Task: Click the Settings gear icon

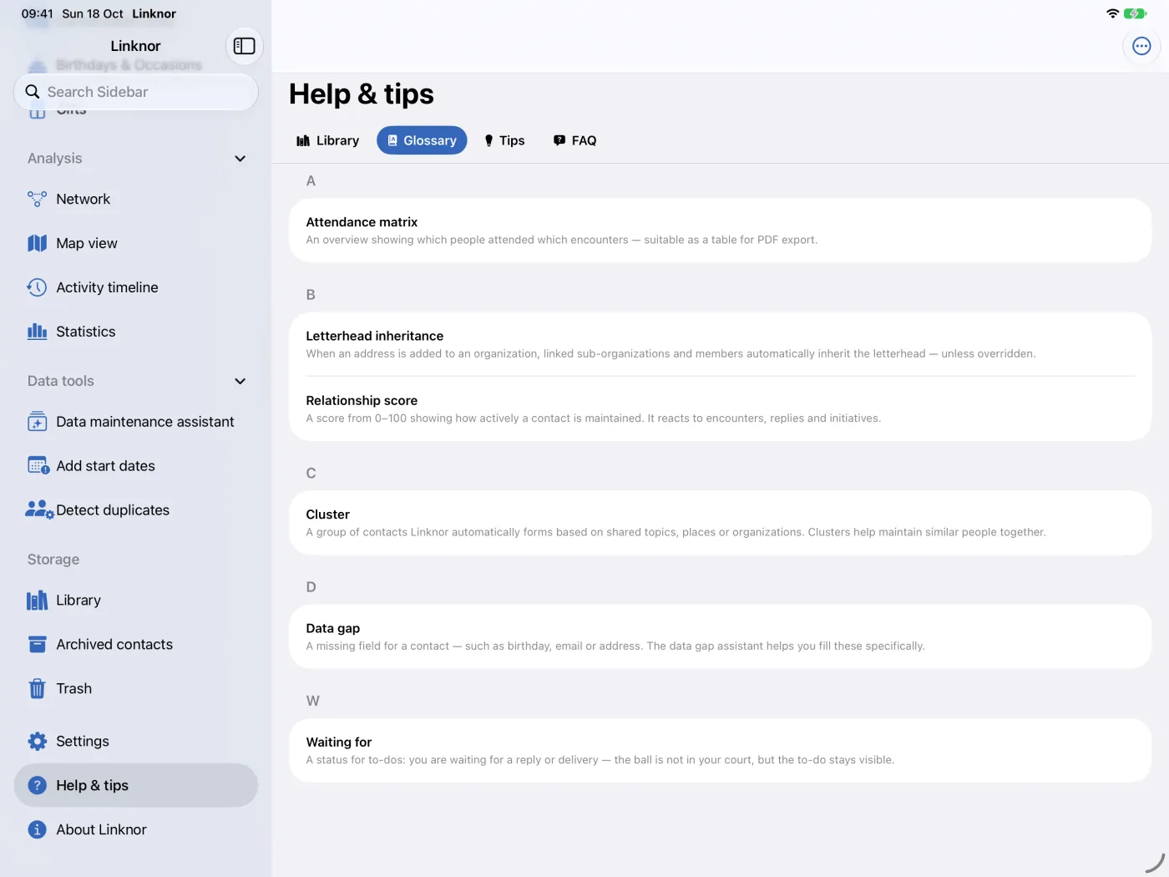Action: pyautogui.click(x=37, y=741)
